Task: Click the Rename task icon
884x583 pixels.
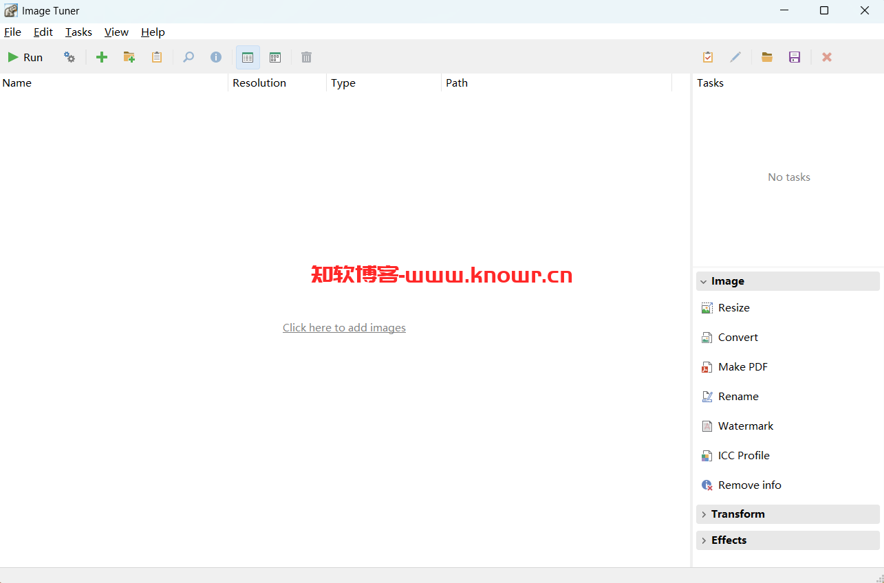Action: click(707, 397)
